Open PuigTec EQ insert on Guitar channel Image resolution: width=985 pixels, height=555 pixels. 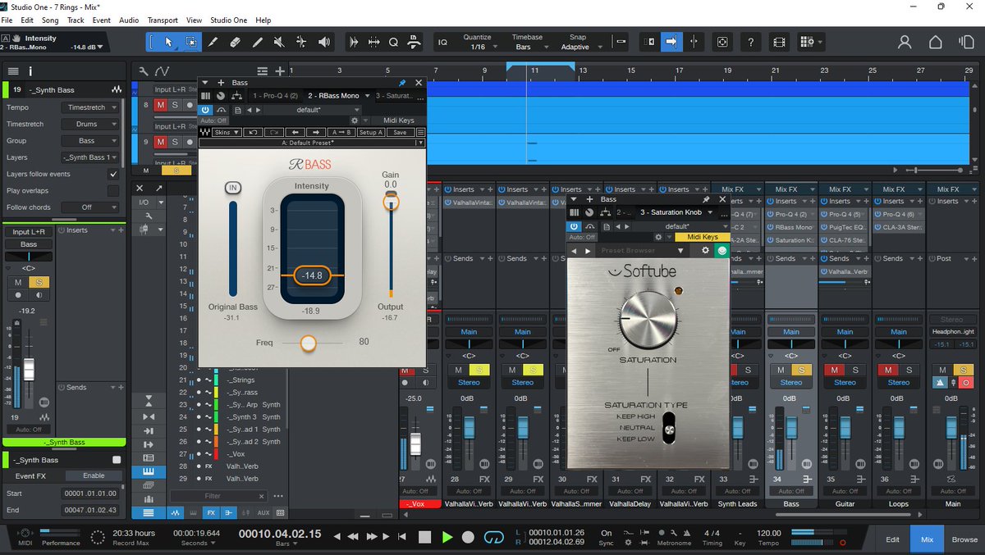click(x=845, y=227)
